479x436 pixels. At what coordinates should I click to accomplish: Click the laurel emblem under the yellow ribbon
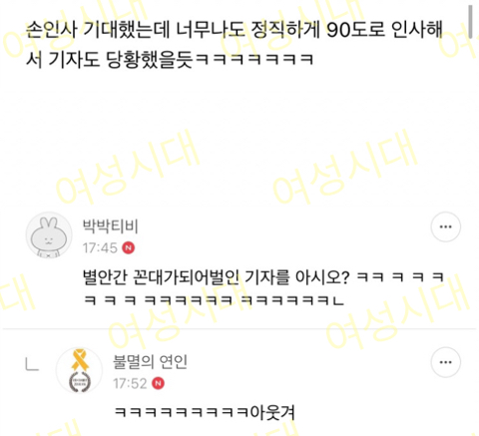click(x=80, y=381)
